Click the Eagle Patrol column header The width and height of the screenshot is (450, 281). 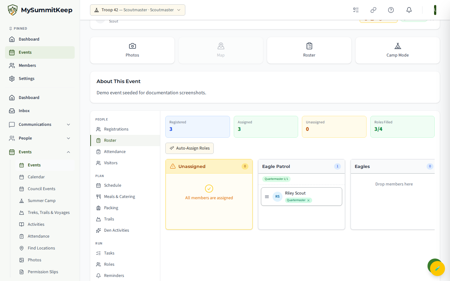pos(302,166)
